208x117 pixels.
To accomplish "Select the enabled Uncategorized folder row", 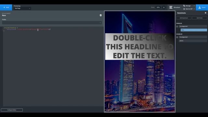I will tap(193, 26).
